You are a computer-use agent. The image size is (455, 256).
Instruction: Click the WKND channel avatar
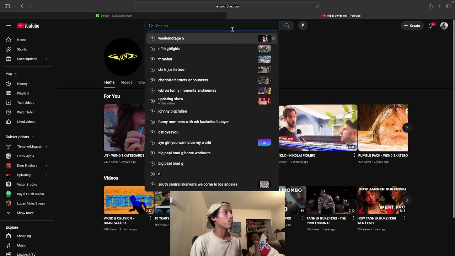pos(123,57)
